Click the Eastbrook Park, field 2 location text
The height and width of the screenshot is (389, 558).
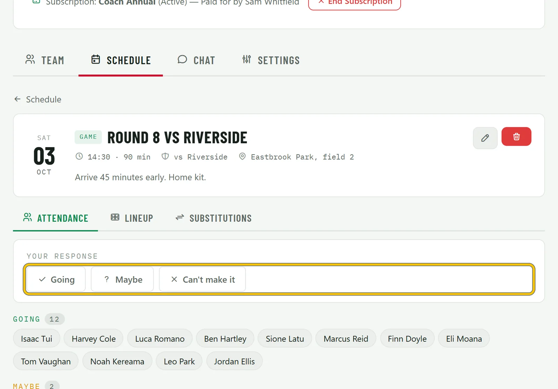tap(302, 157)
